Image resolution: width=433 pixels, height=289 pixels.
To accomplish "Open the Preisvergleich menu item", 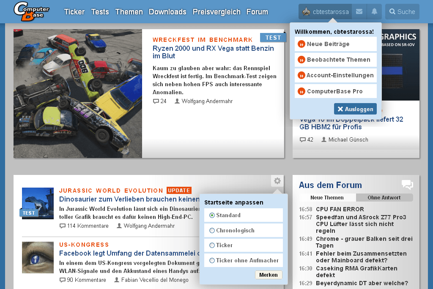I will click(x=216, y=12).
